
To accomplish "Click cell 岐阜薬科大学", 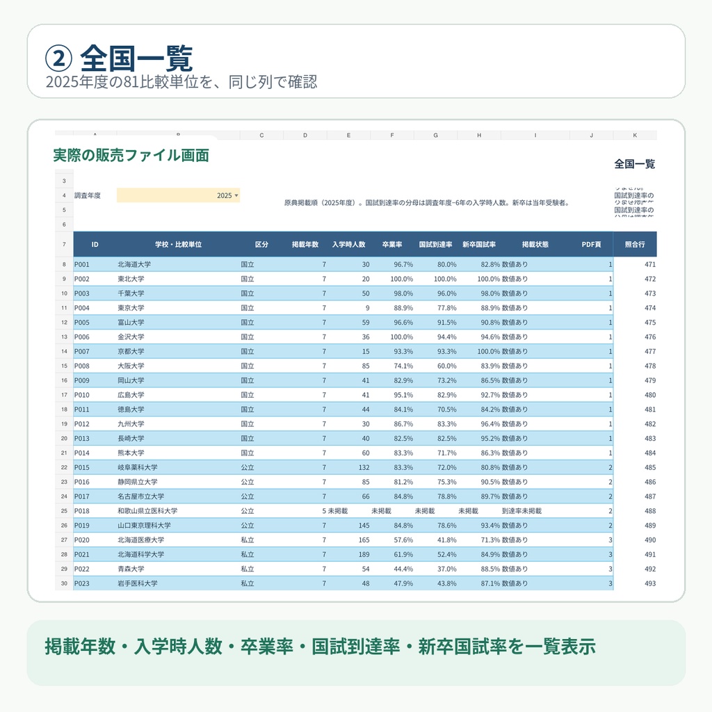I will coord(179,468).
